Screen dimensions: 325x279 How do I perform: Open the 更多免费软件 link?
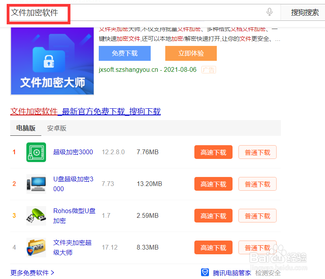(x=32, y=273)
